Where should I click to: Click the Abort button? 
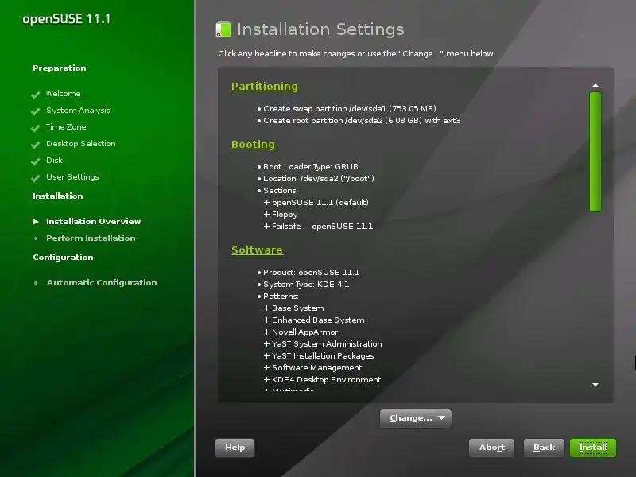coord(491,448)
